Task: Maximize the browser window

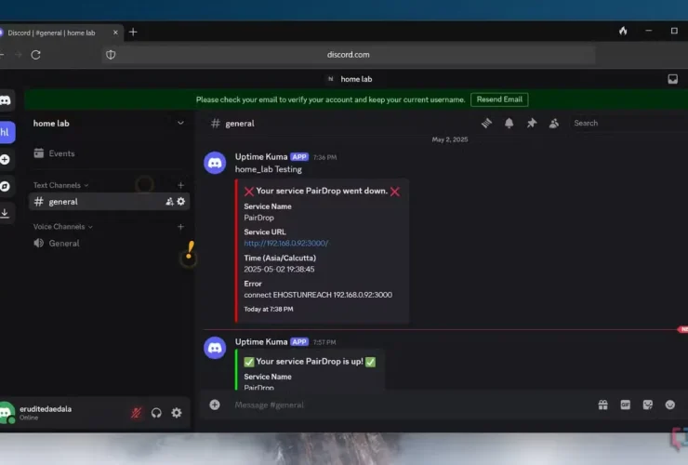Action: coord(674,31)
